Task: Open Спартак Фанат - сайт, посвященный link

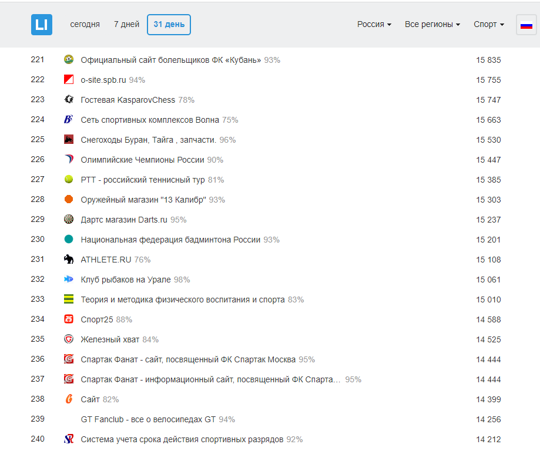Action: click(x=188, y=359)
